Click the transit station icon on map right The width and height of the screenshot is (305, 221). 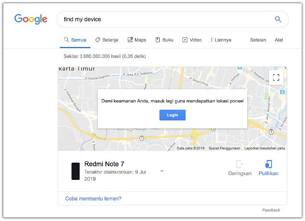pyautogui.click(x=282, y=92)
